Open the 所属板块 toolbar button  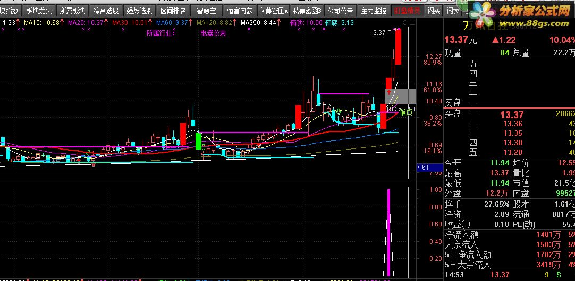(72, 11)
